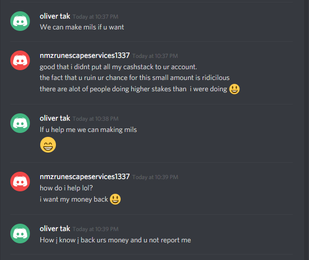Open oliver tak username at 10:37 PM

pyautogui.click(x=55, y=16)
